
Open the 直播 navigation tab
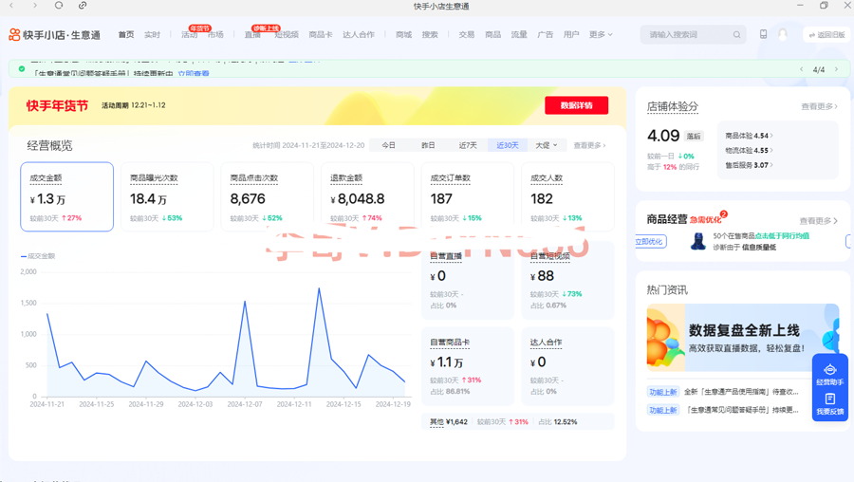pos(252,35)
